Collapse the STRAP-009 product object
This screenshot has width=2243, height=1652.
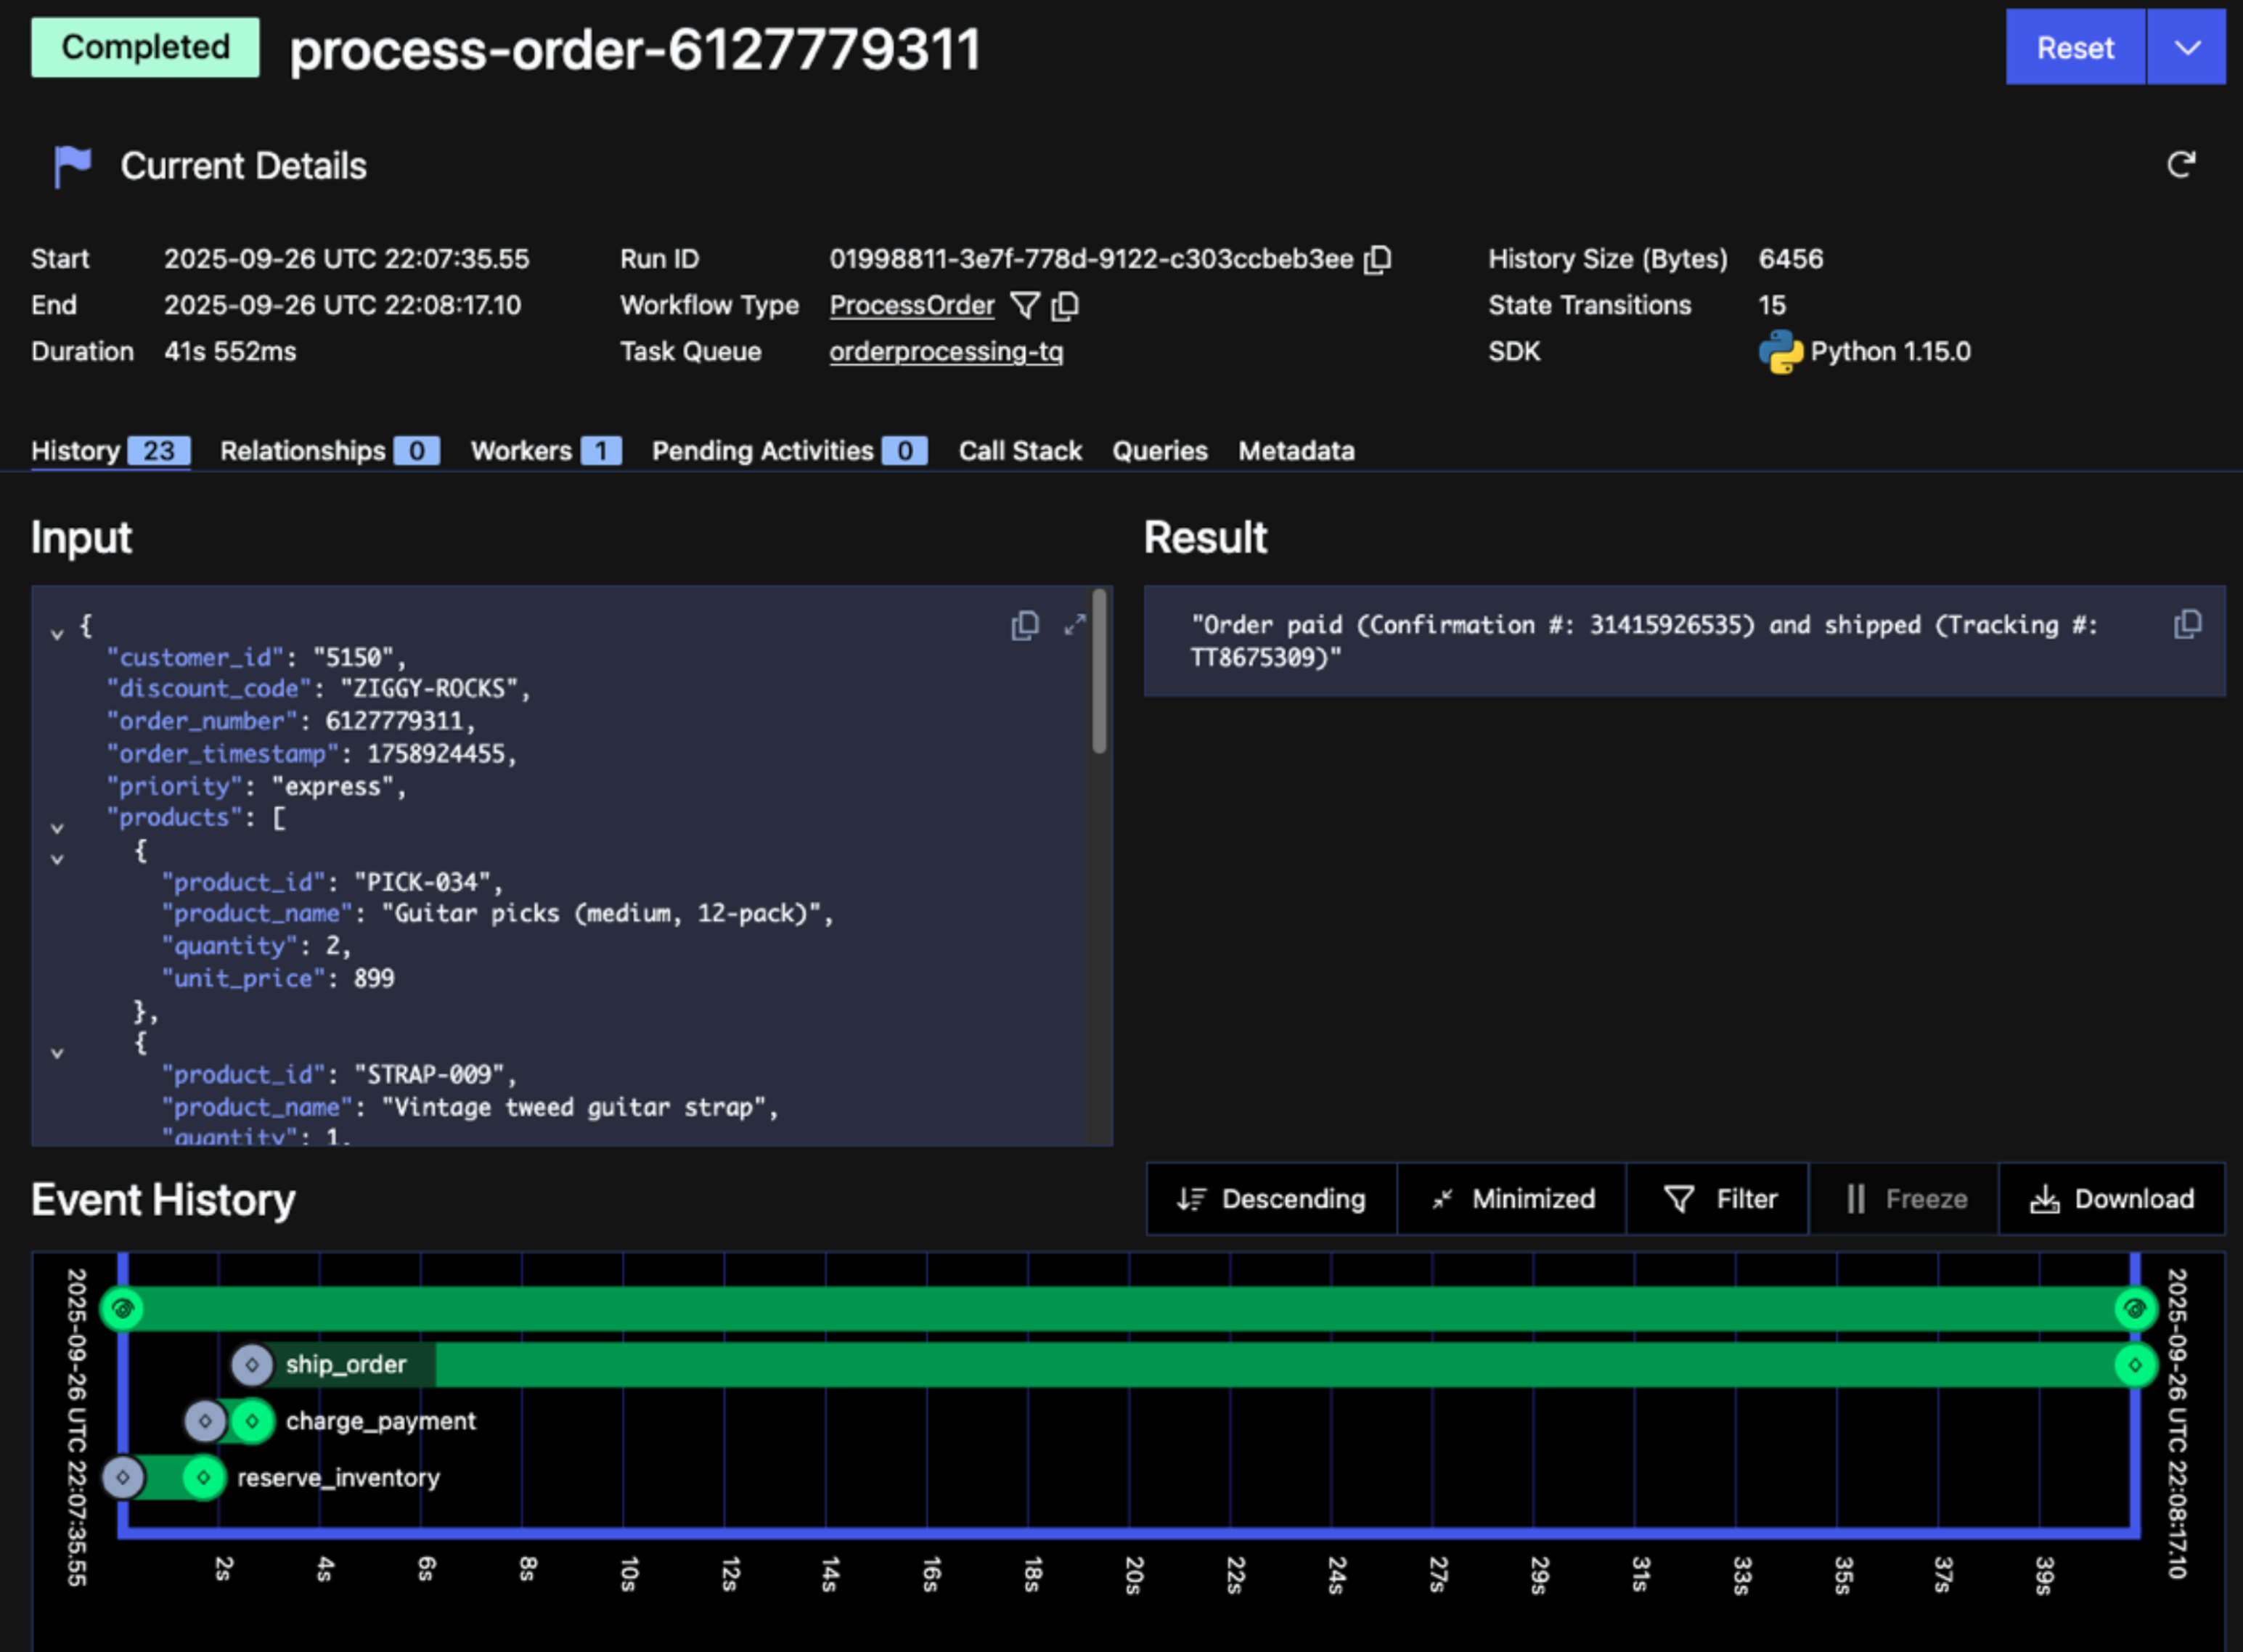(57, 1053)
